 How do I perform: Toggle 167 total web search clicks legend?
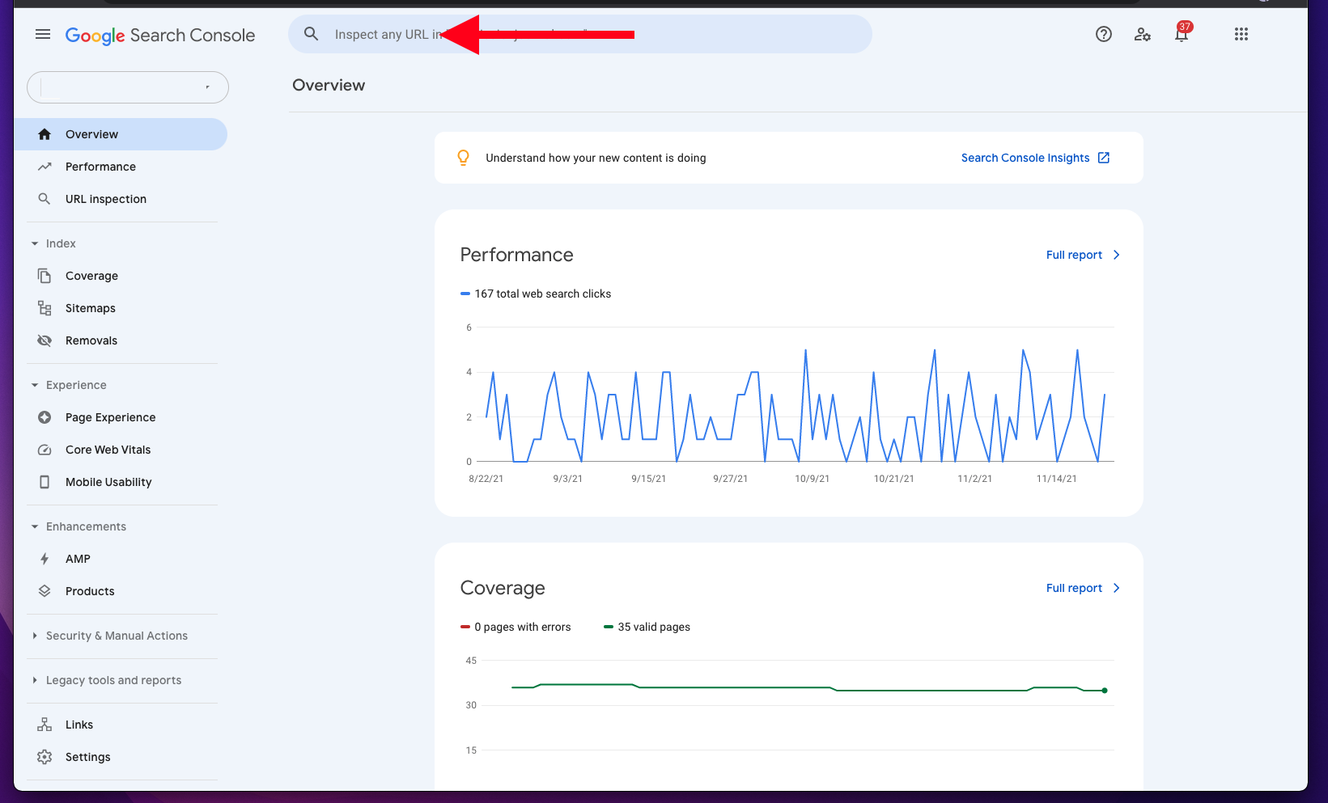(536, 294)
